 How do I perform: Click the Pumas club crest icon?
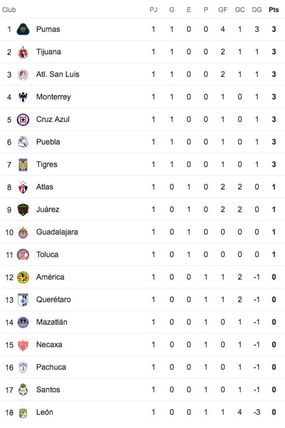click(23, 29)
